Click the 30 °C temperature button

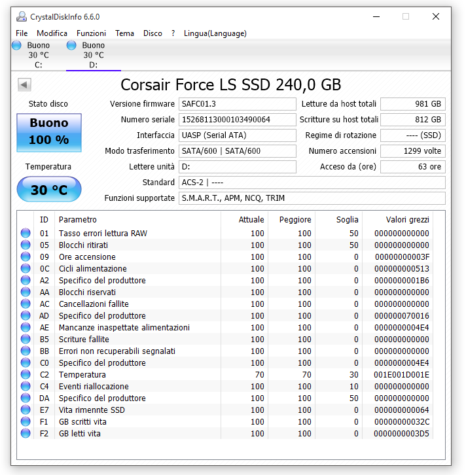point(49,189)
